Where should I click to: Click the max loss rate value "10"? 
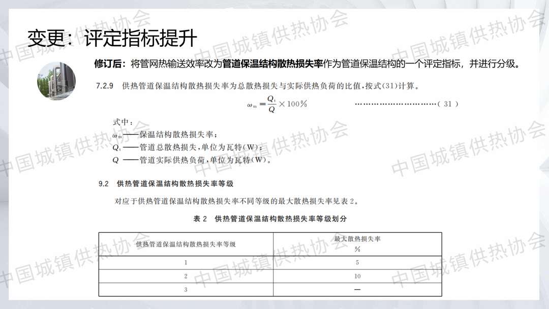(357, 276)
